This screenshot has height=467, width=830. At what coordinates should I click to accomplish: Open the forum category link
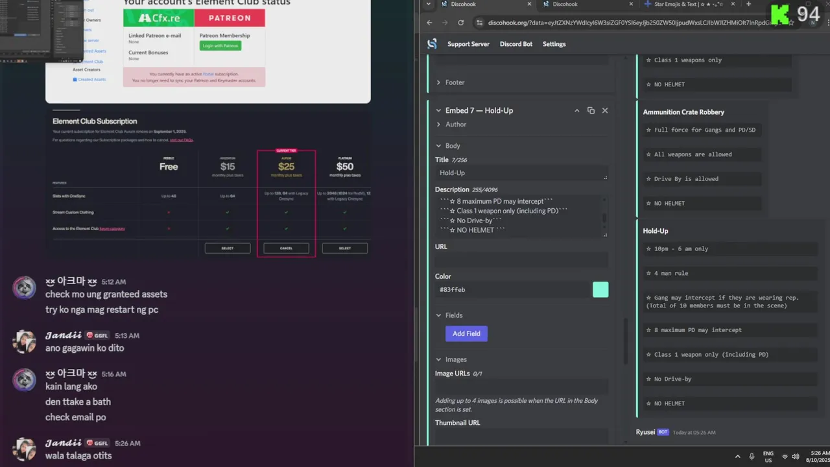(x=112, y=228)
